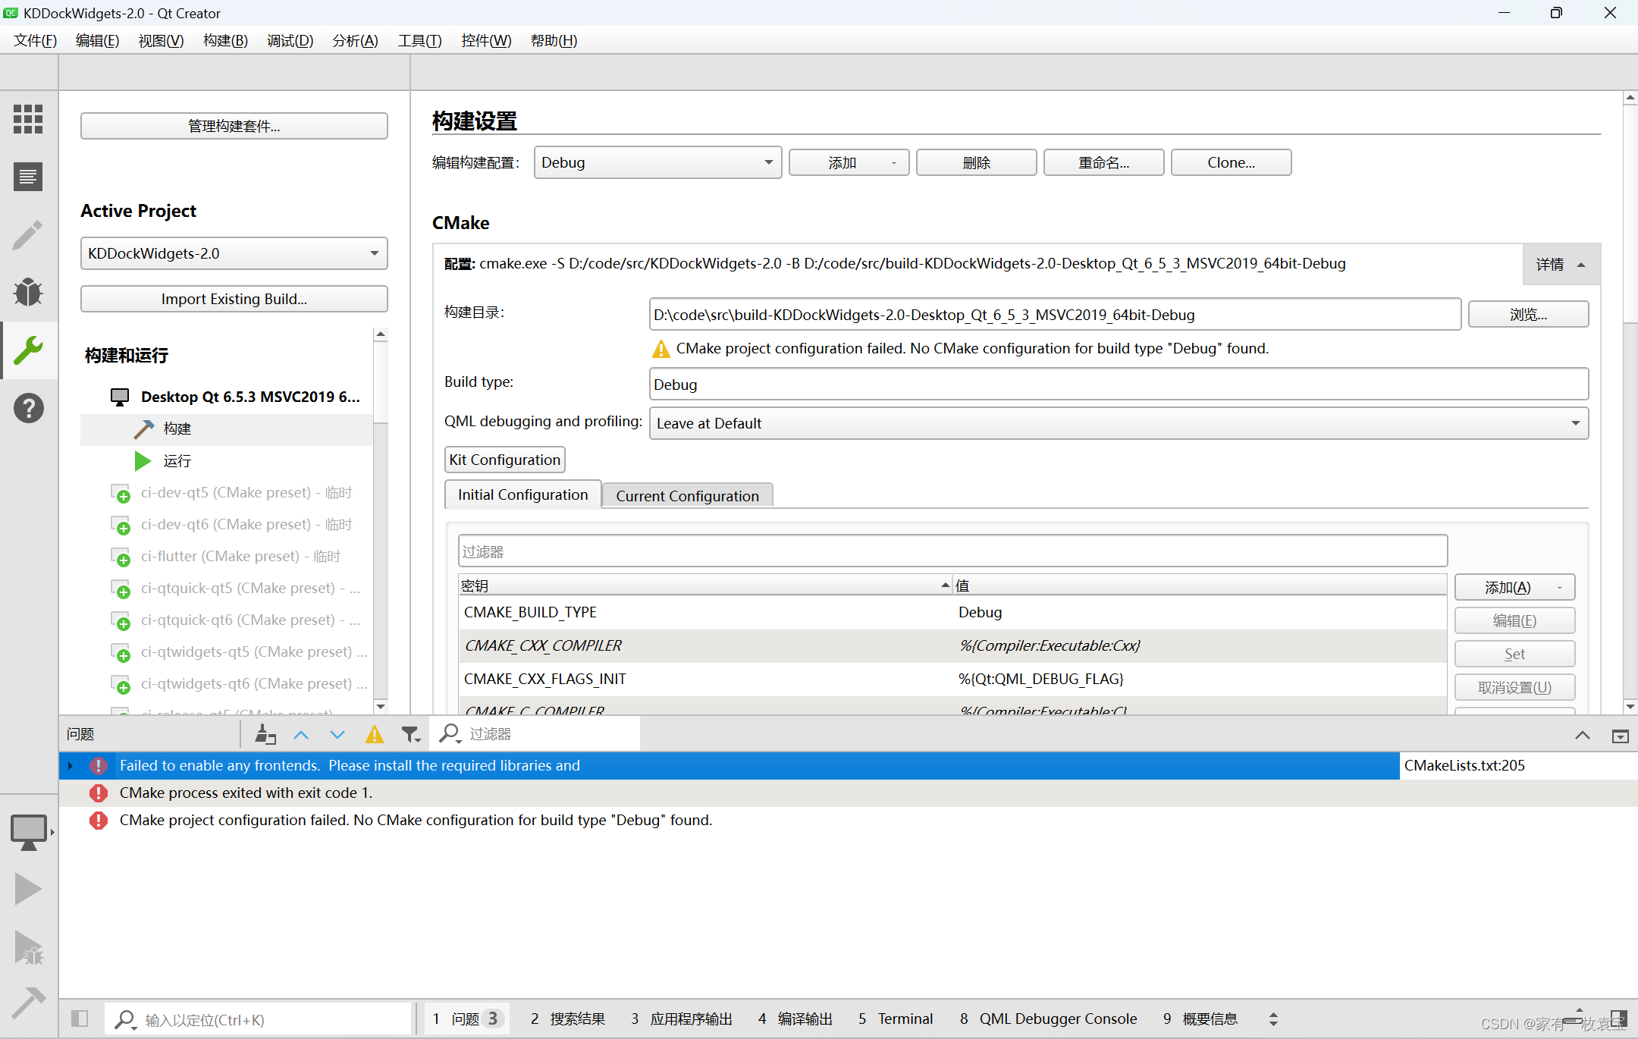Click the Clone... button
The image size is (1638, 1039).
[x=1231, y=162]
